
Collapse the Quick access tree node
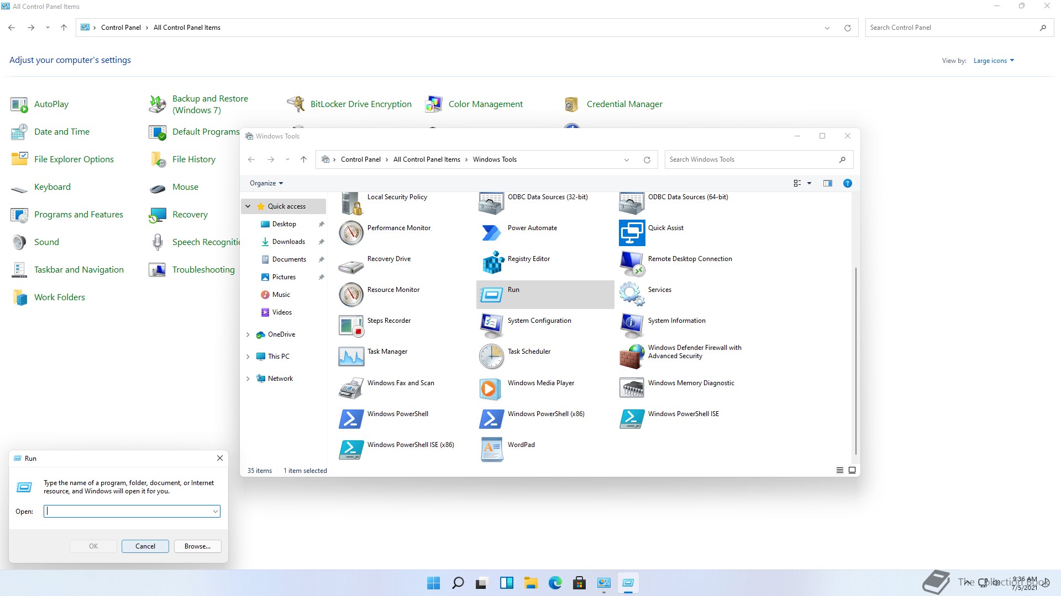click(248, 206)
